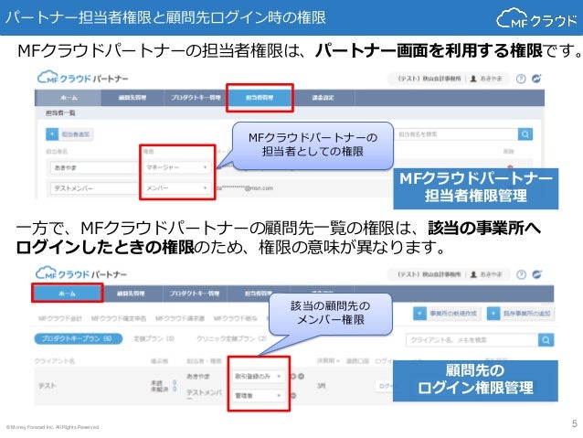Screen dimensions: 583x438
Task: Click テストメンバー staff name field
Action: pos(94,188)
